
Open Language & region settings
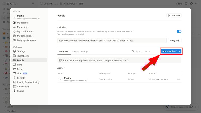click(26, 40)
